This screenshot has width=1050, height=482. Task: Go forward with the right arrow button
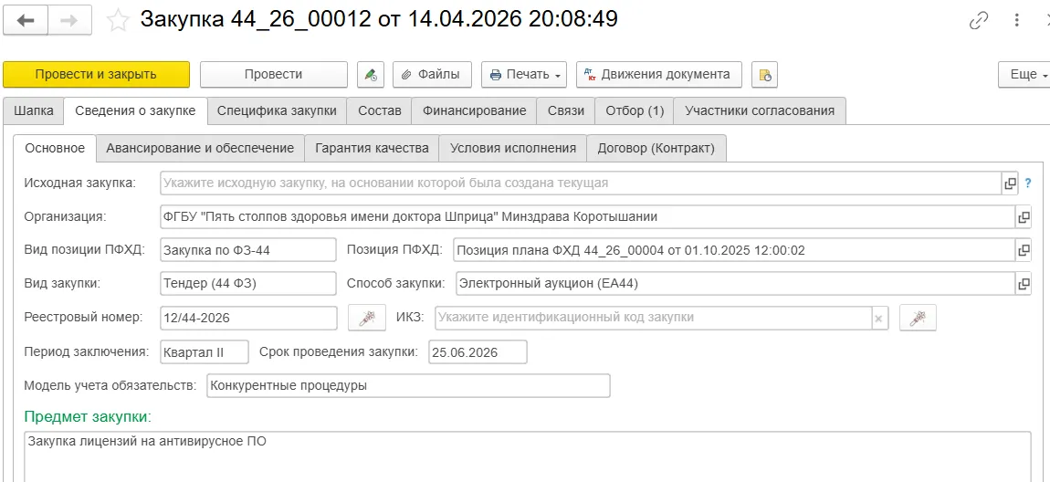coord(71,21)
